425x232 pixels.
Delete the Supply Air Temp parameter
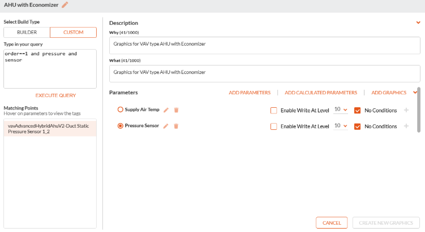point(176,110)
